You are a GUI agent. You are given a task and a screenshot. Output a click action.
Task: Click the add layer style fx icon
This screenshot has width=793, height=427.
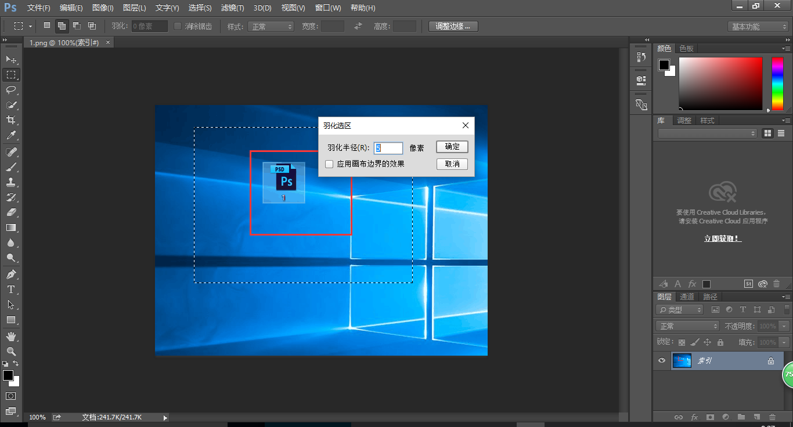pyautogui.click(x=694, y=417)
